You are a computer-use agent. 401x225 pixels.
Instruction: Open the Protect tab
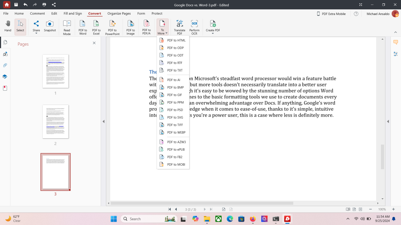tap(157, 14)
